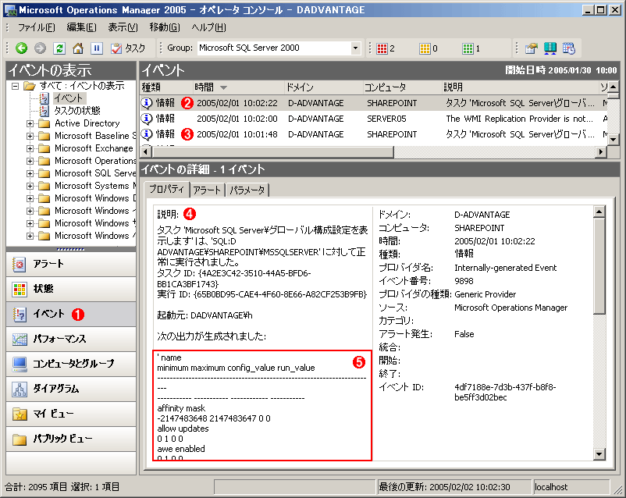Click the event list scroll-right arrow
This screenshot has height=498, width=626.
pyautogui.click(x=601, y=151)
